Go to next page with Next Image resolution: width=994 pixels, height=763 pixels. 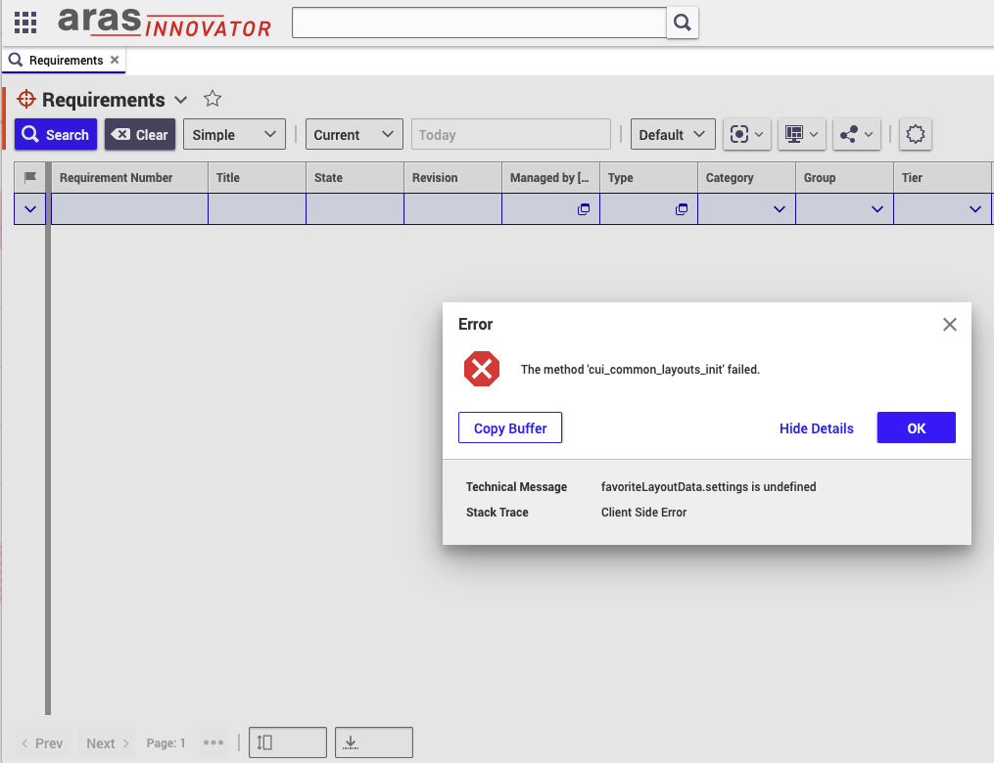(107, 743)
